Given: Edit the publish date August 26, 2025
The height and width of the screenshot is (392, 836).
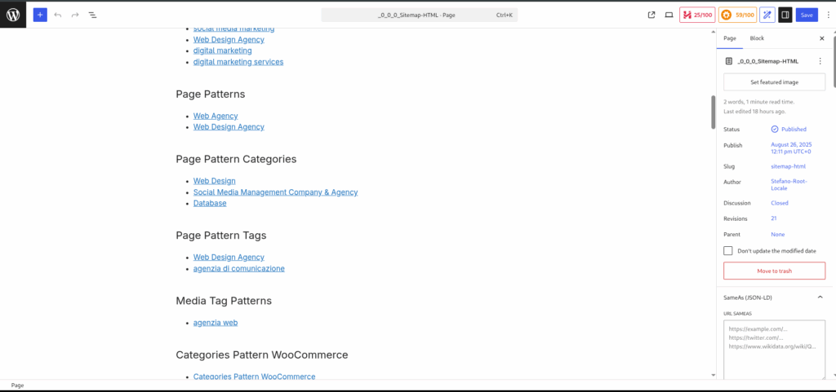Looking at the screenshot, I should pyautogui.click(x=791, y=148).
